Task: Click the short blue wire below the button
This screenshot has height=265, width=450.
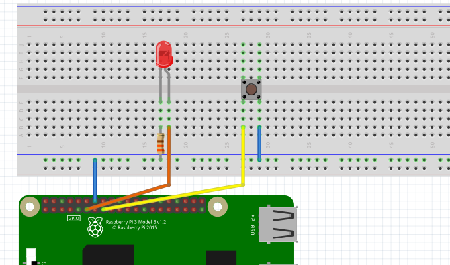Action: pos(259,143)
